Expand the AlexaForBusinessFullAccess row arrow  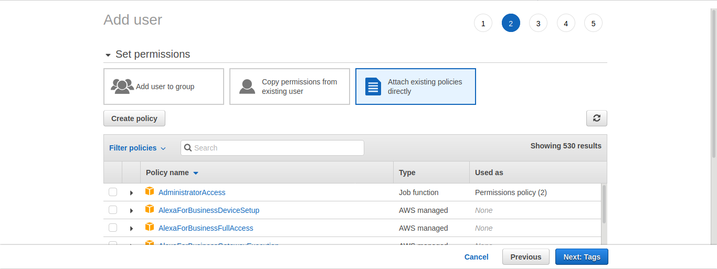[x=131, y=229]
